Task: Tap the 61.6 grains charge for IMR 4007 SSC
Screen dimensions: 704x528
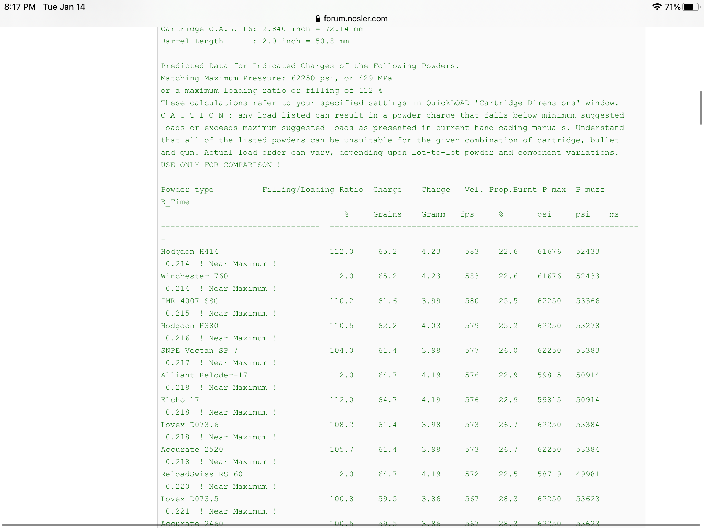Action: coord(387,301)
